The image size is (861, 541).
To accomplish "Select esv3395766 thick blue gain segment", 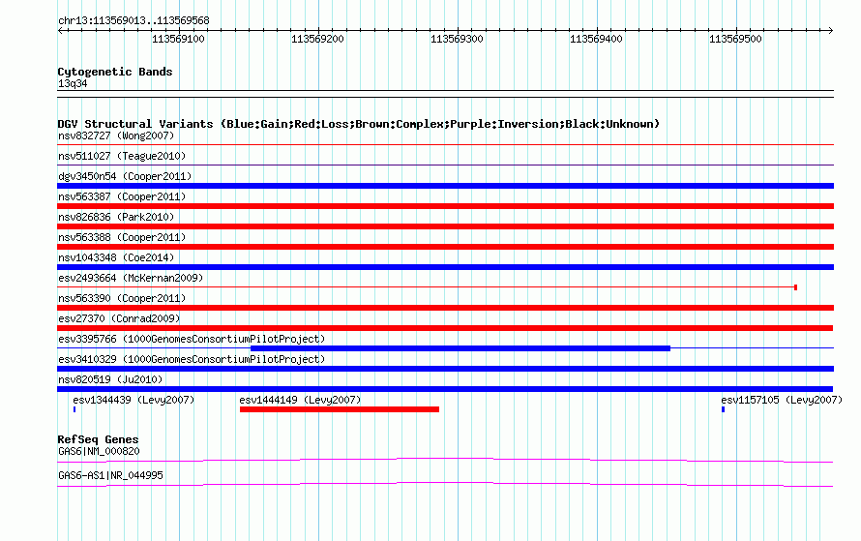I will click(x=460, y=348).
